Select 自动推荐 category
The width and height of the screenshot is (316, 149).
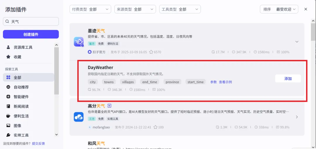pyautogui.click(x=28, y=87)
